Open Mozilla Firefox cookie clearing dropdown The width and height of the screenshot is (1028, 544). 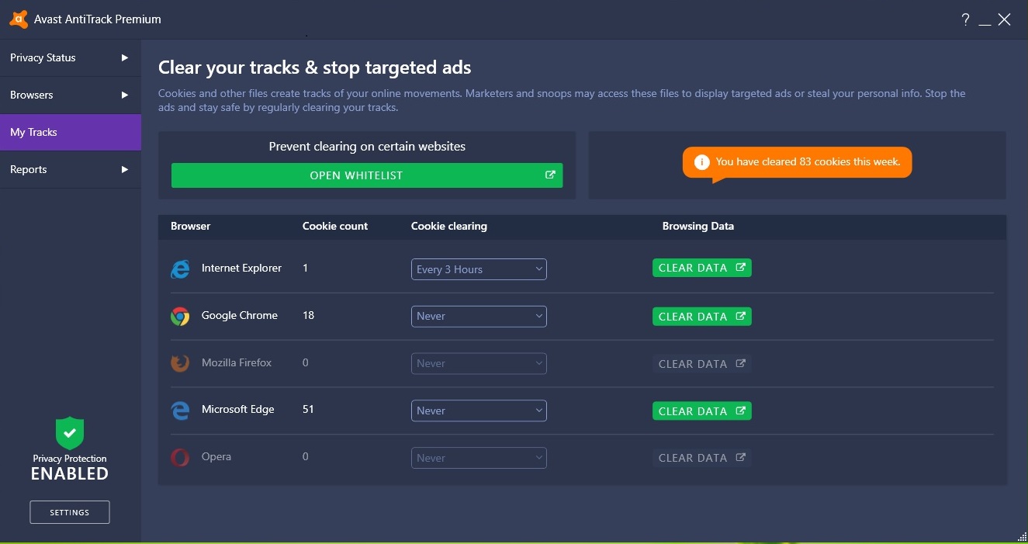[x=479, y=363]
